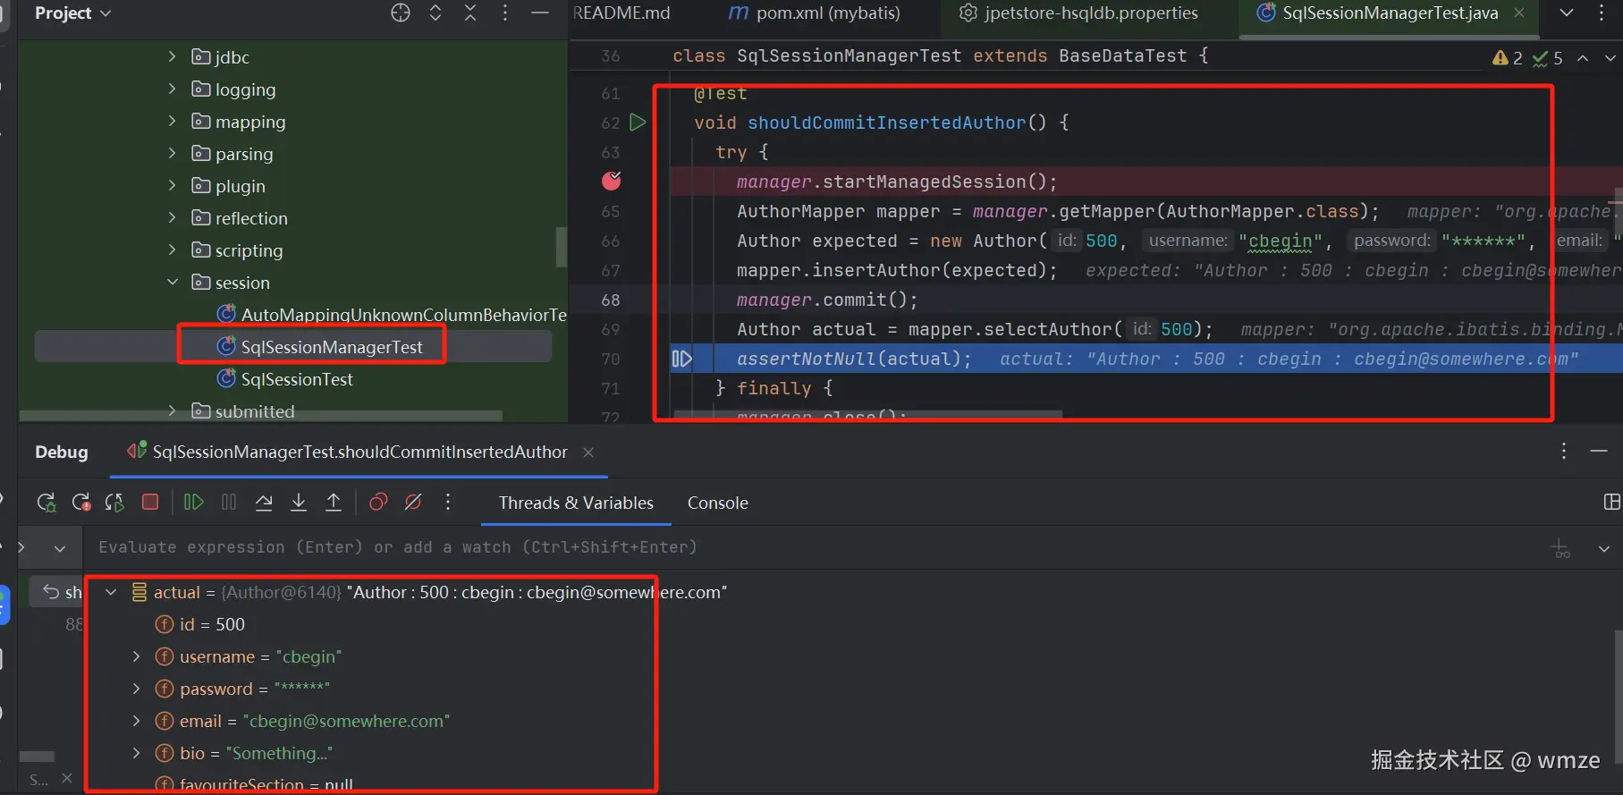Screen dimensions: 1623x795
Task: Click the Step Out icon
Action: (334, 503)
